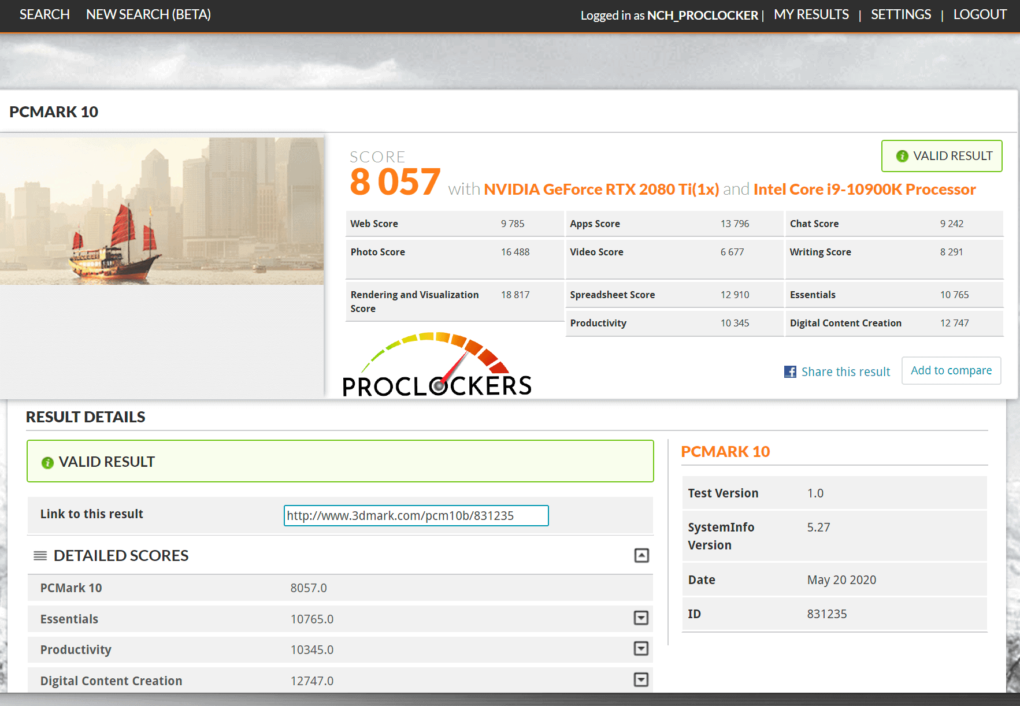Click Share this result link
1020x706 pixels.
[x=845, y=371]
